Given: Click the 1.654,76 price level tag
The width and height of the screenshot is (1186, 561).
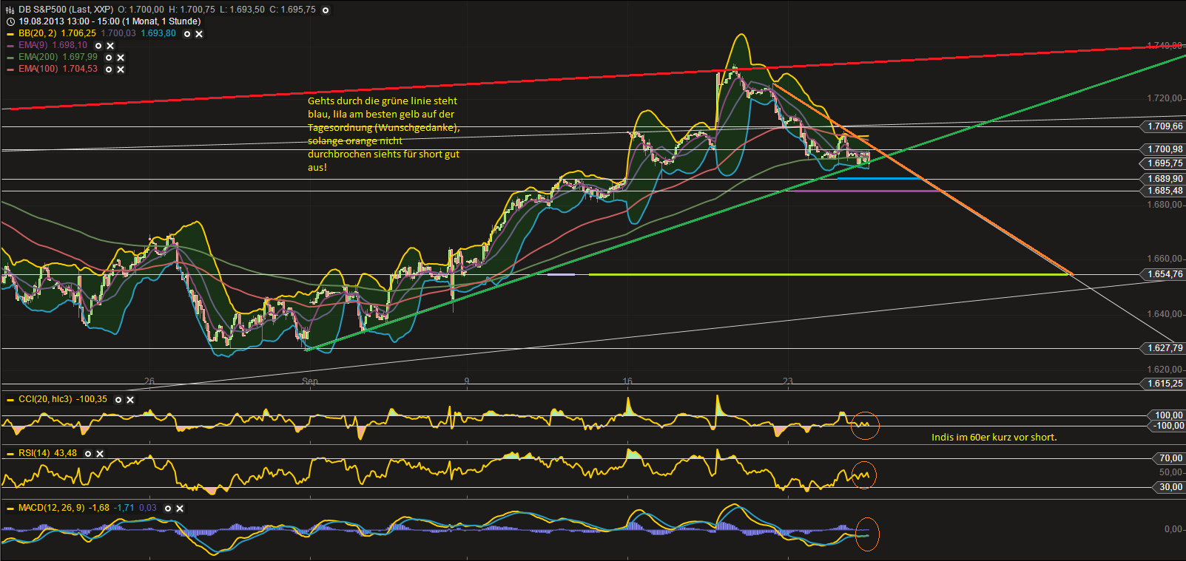Looking at the screenshot, I should point(1162,274).
